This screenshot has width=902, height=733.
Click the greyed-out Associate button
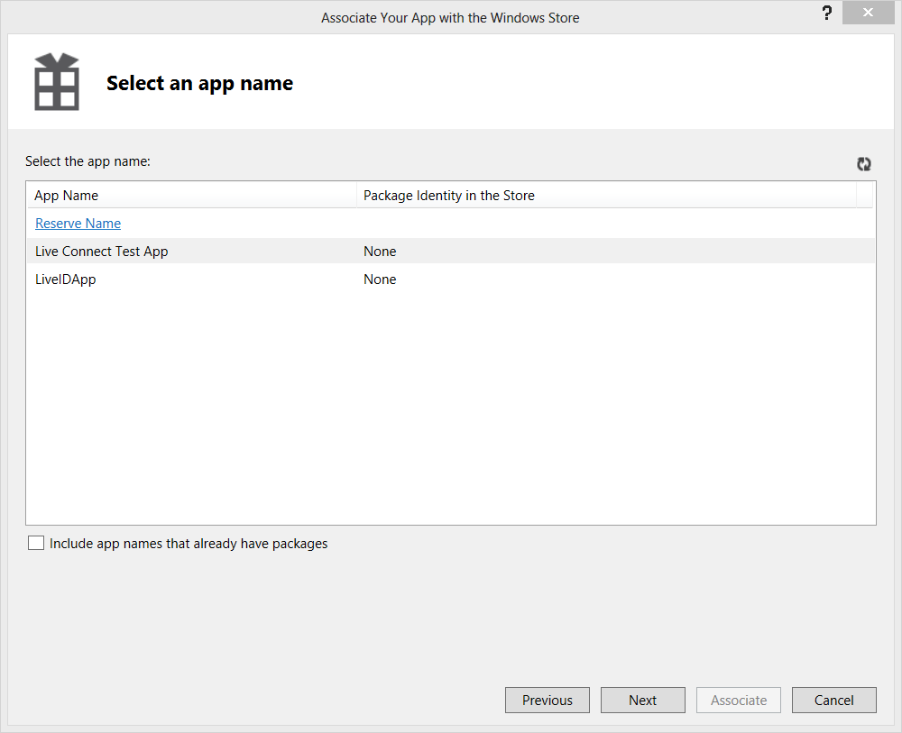coord(739,701)
